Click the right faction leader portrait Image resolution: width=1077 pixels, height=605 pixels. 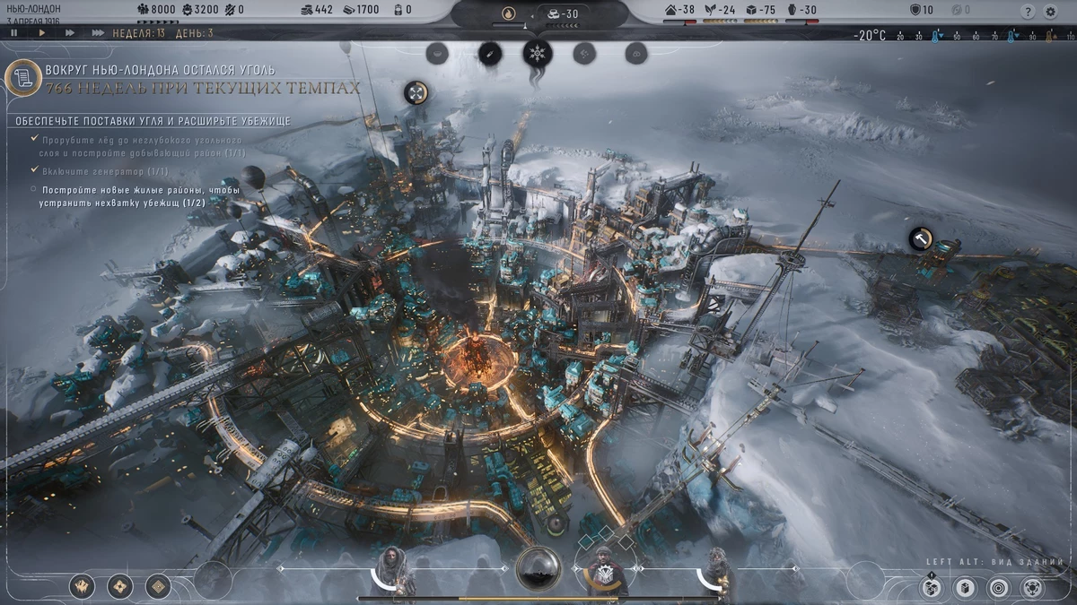716,572
